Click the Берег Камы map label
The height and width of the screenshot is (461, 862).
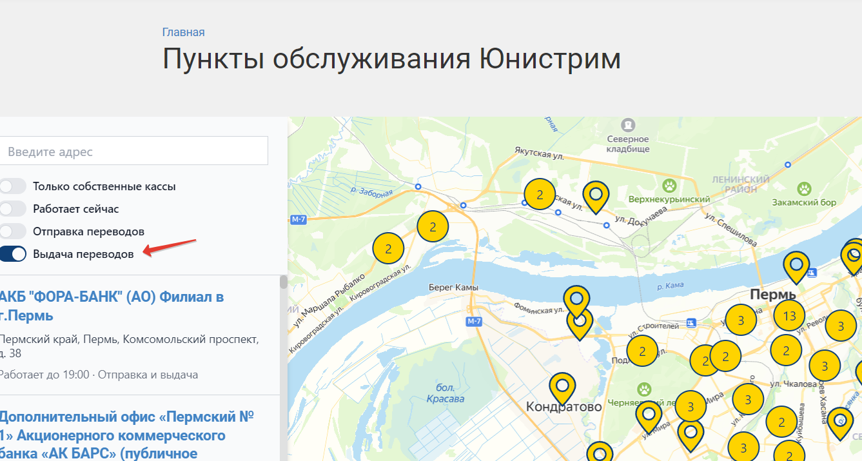454,287
